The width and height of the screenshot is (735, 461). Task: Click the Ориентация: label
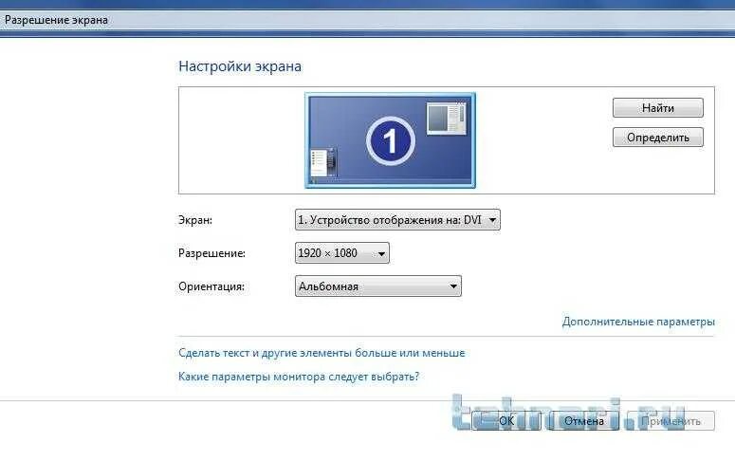211,286
